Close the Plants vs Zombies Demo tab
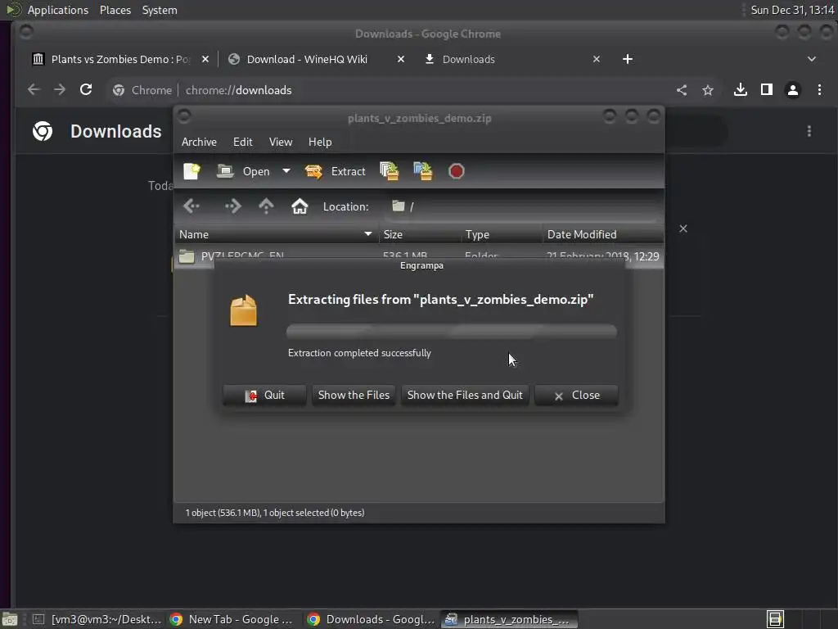Image resolution: width=838 pixels, height=629 pixels. (x=205, y=59)
